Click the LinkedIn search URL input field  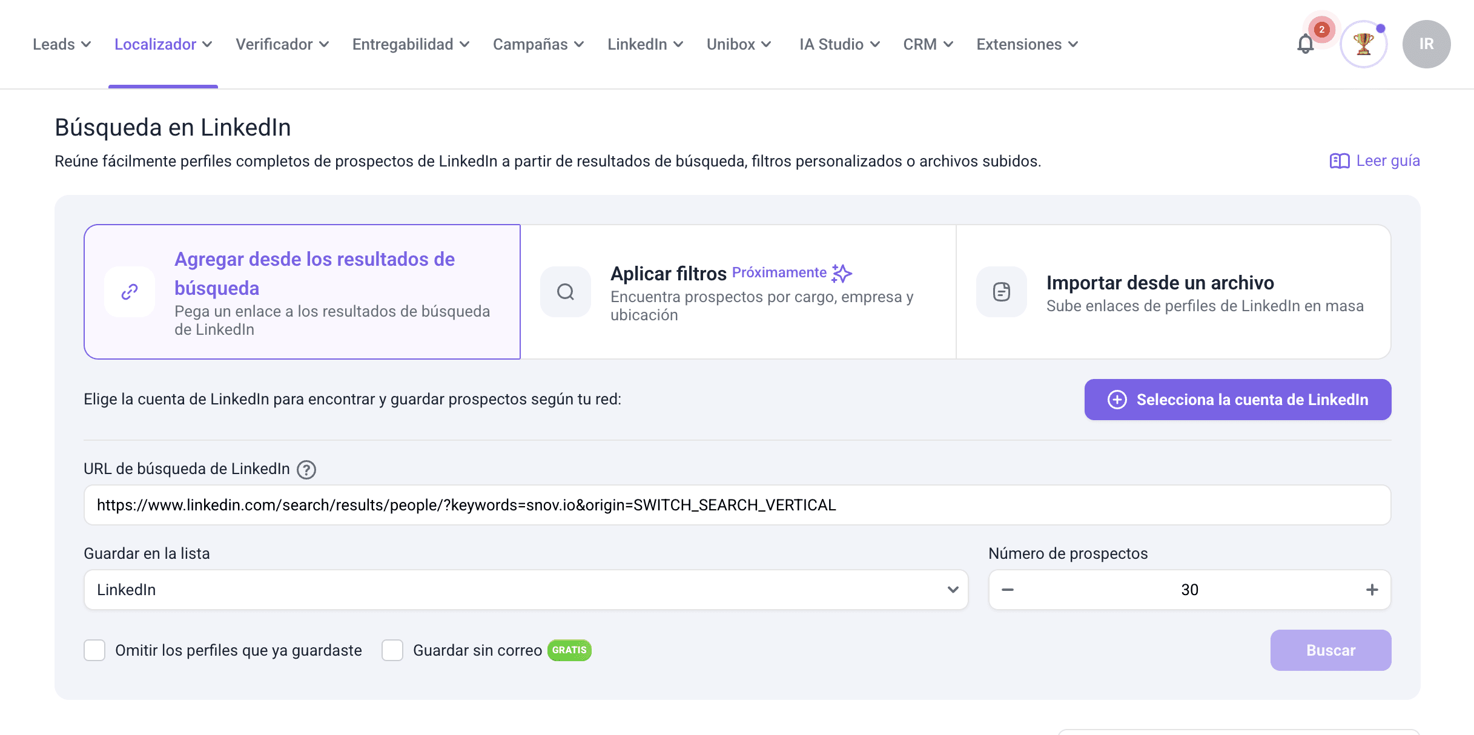pos(737,505)
